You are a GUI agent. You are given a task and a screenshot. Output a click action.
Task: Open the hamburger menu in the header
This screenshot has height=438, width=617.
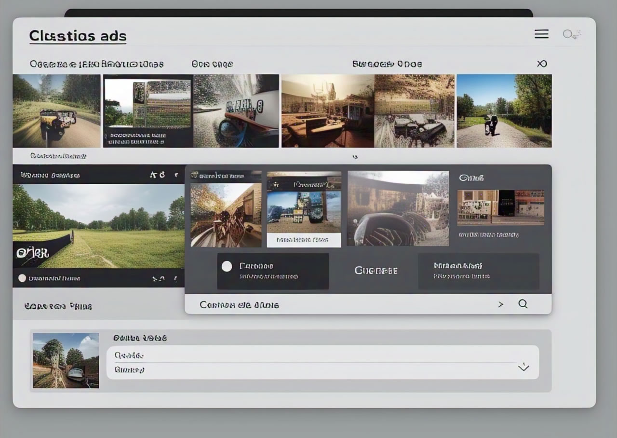[541, 34]
